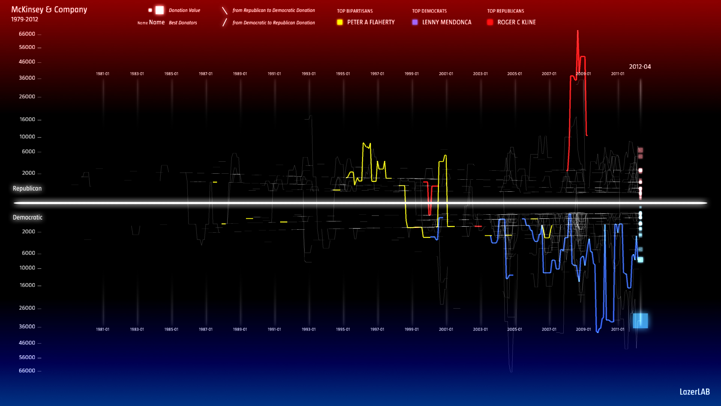
Task: Click the bottom 1989-01 timeline label
Action: click(240, 329)
